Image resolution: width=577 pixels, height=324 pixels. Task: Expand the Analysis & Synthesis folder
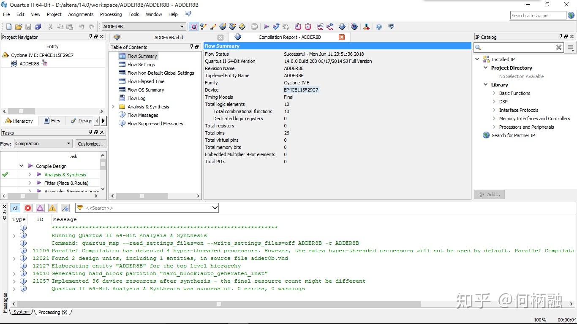click(113, 107)
